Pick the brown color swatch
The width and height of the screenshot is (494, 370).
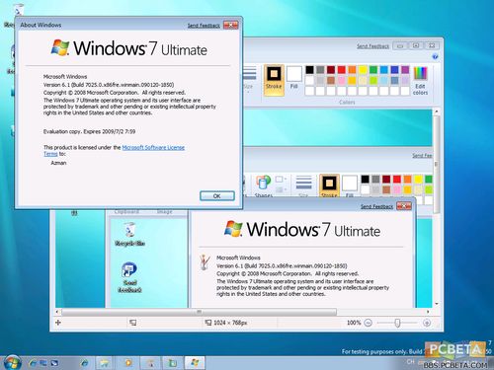pos(331,80)
